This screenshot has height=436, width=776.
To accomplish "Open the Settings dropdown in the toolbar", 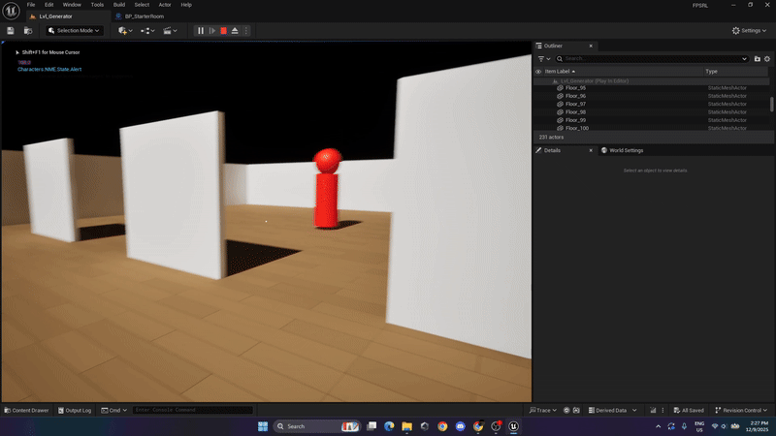I will pyautogui.click(x=750, y=30).
